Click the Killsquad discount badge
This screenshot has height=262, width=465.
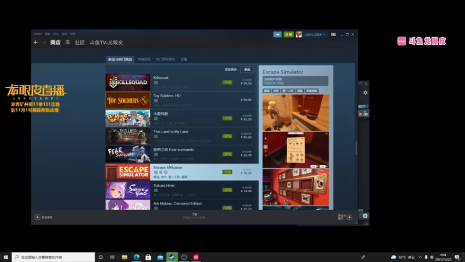[x=227, y=82]
